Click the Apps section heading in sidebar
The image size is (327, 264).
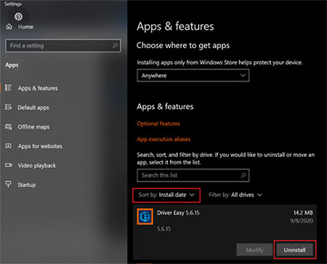[x=12, y=65]
